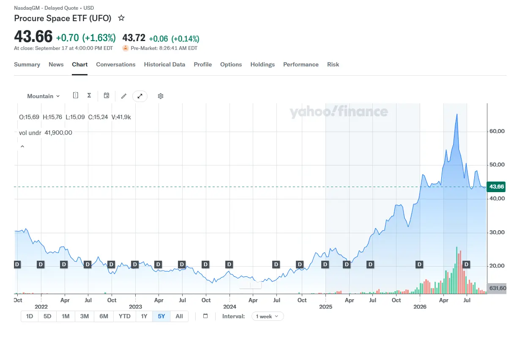This screenshot has height=339, width=514.
Task: Click dividend marker above 2023 label
Action: 135,265
